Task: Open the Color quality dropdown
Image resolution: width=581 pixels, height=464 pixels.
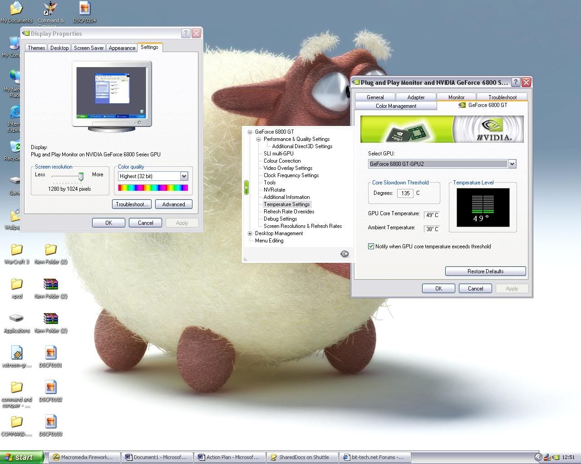Action: 184,176
